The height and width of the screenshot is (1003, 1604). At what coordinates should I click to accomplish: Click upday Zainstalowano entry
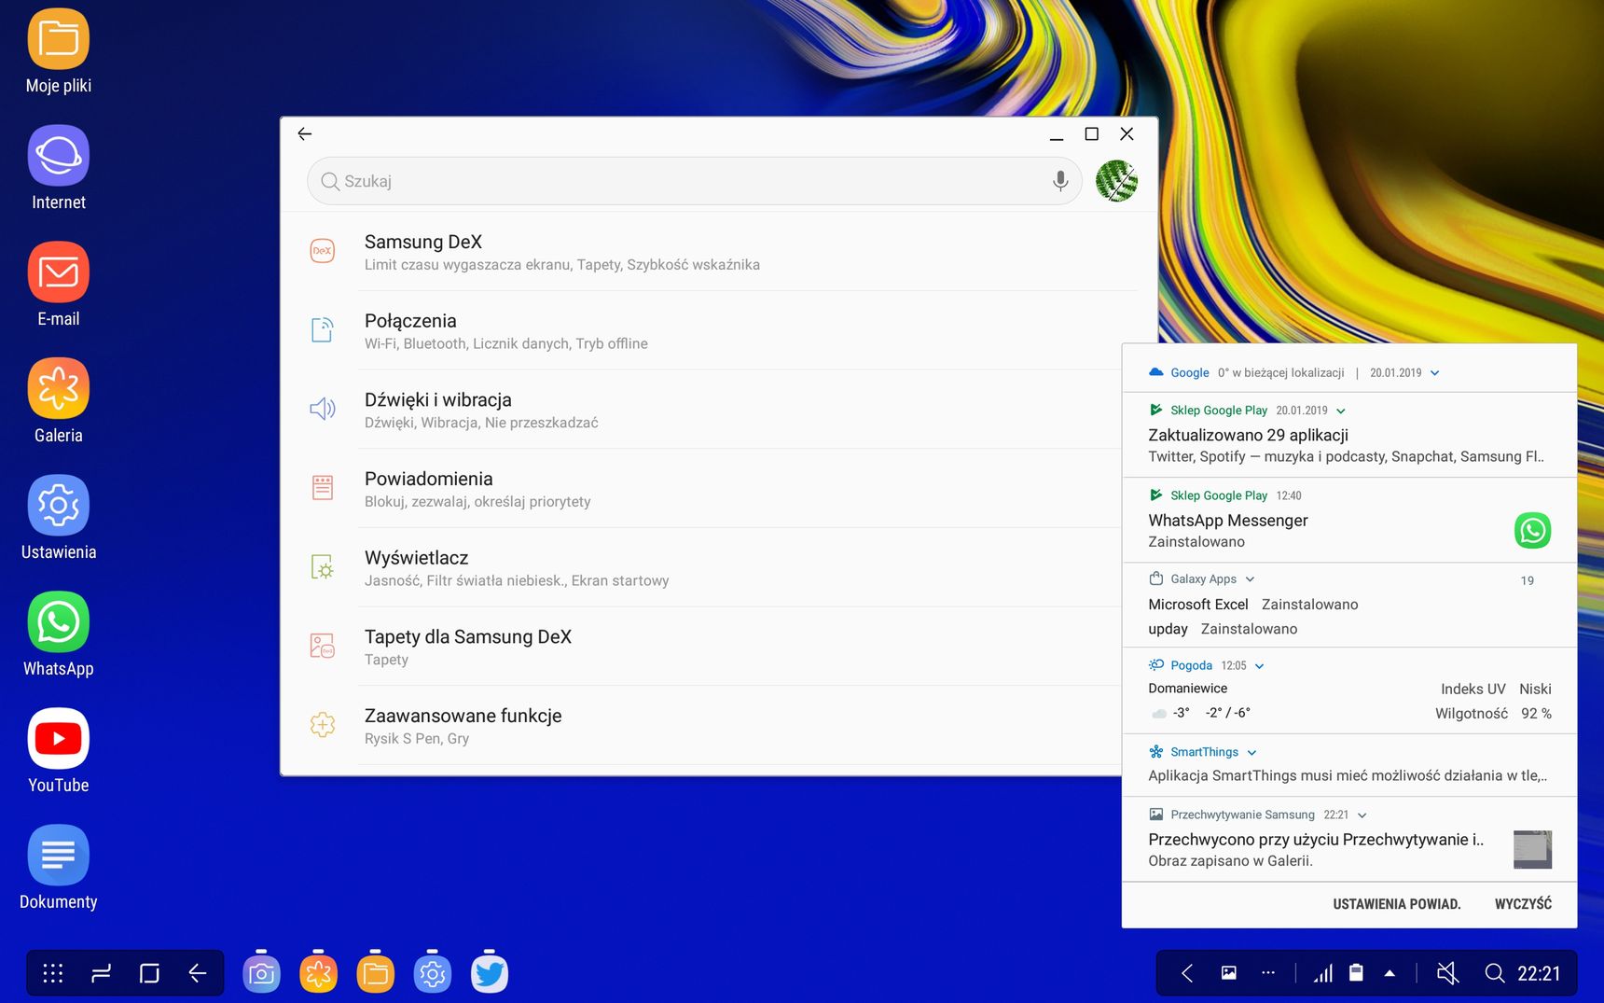coord(1223,629)
